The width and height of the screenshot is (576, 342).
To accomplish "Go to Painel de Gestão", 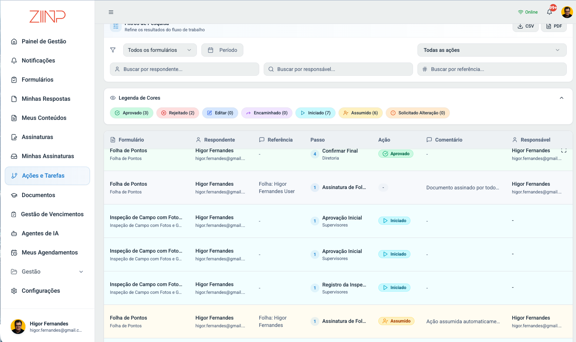I will (47, 41).
